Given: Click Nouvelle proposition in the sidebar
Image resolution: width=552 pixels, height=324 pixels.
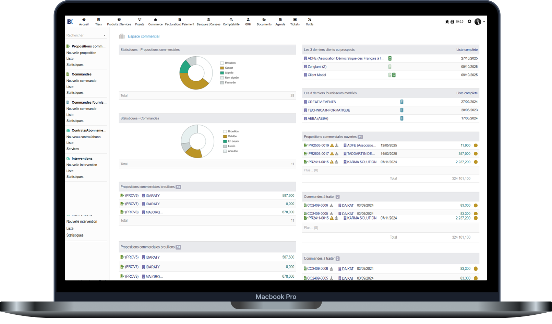Looking at the screenshot, I should (x=81, y=53).
